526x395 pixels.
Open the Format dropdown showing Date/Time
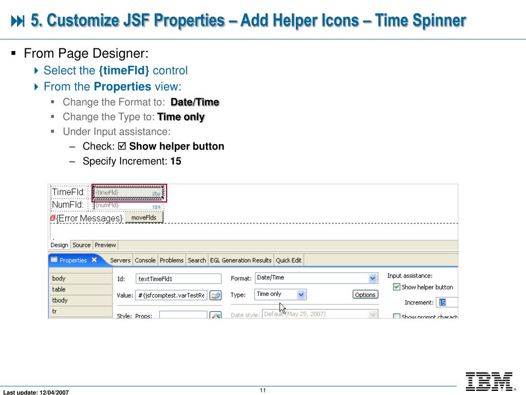tap(316, 278)
